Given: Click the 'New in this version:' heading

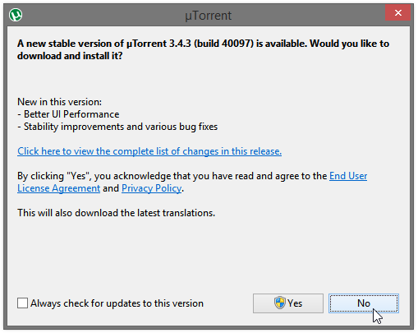Looking at the screenshot, I should pos(59,102).
